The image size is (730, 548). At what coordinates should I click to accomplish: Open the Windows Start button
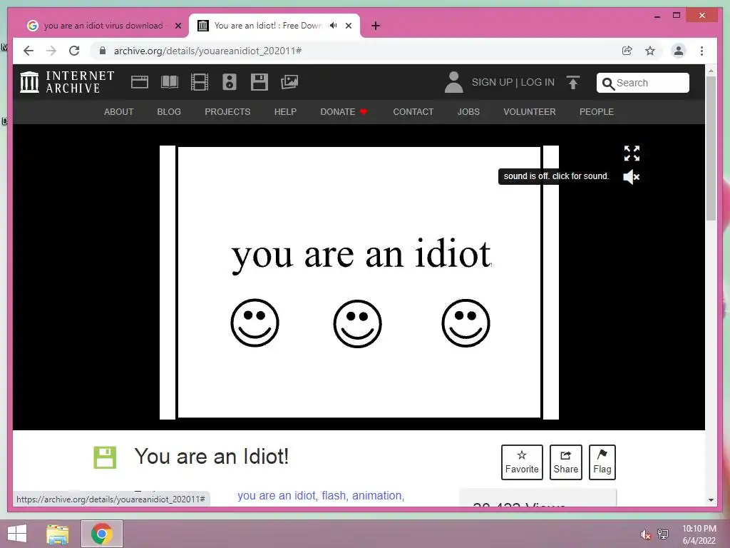click(x=17, y=534)
